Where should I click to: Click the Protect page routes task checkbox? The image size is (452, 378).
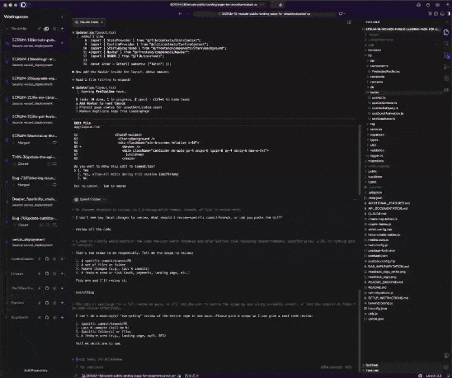click(77, 107)
